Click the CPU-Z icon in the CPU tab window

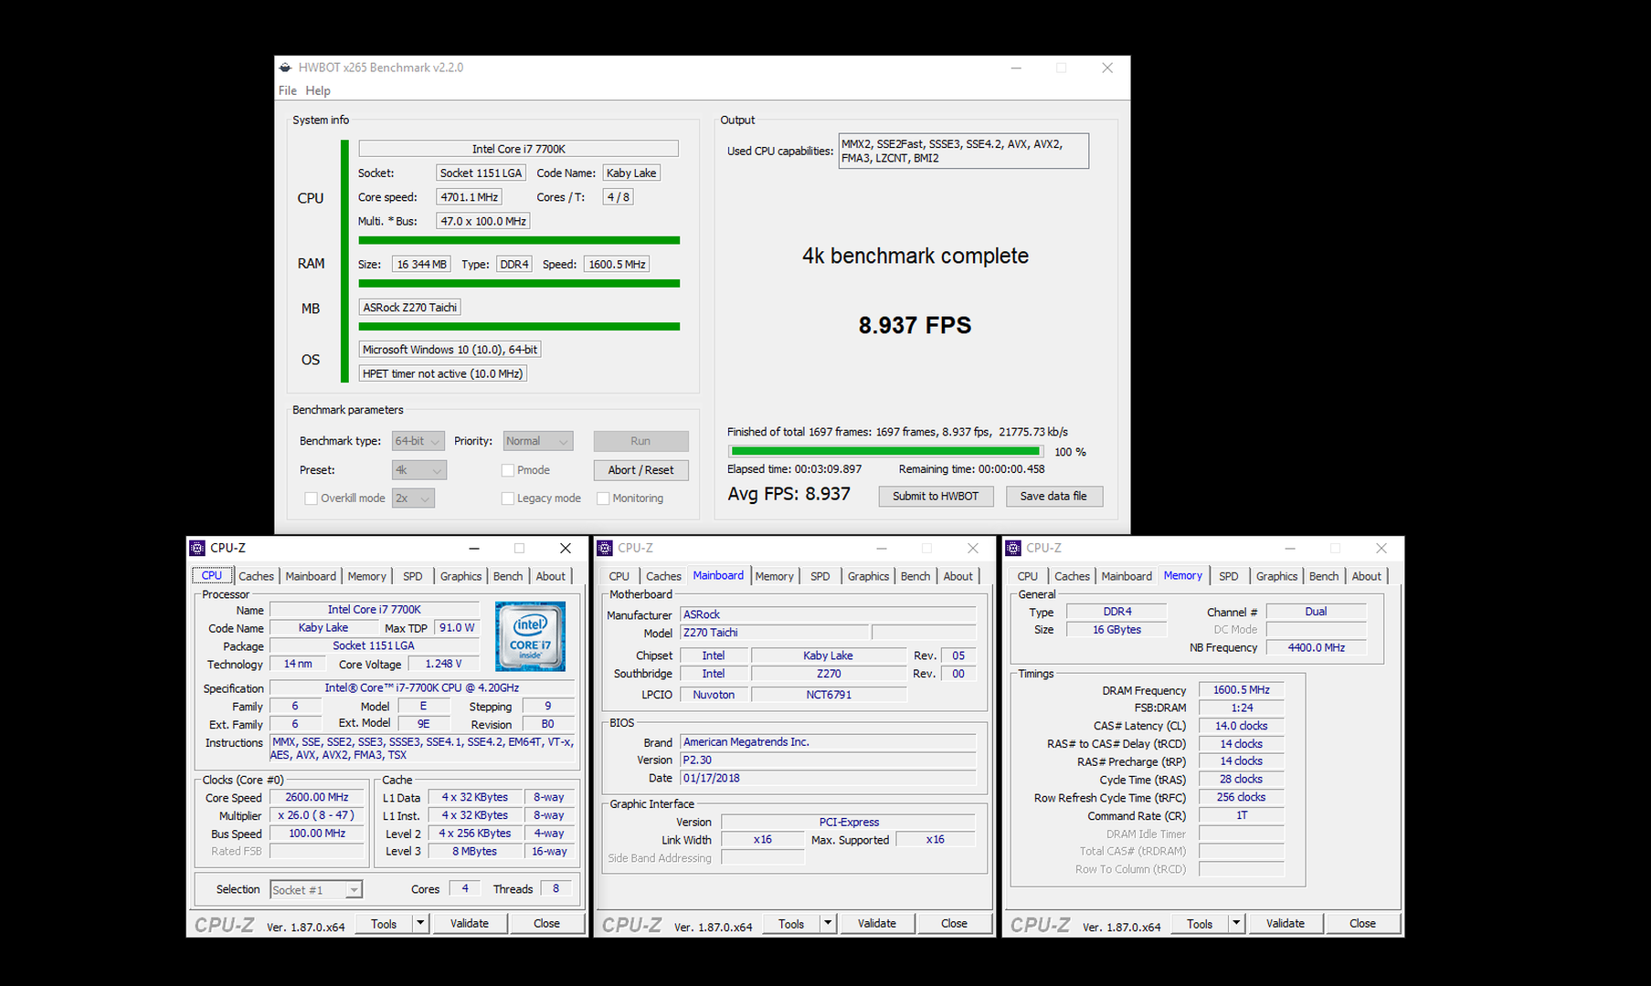(197, 548)
